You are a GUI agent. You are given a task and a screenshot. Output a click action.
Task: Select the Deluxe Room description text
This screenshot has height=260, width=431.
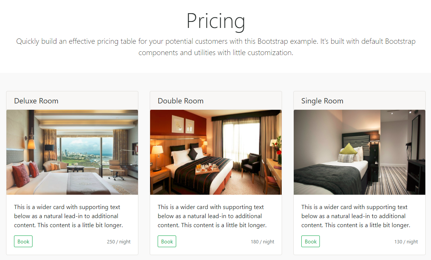pos(67,216)
